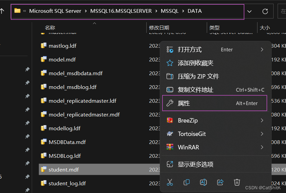Choose 复制文件地址 menu entry
Image resolution: width=286 pixels, height=193 pixels.
[x=216, y=90]
